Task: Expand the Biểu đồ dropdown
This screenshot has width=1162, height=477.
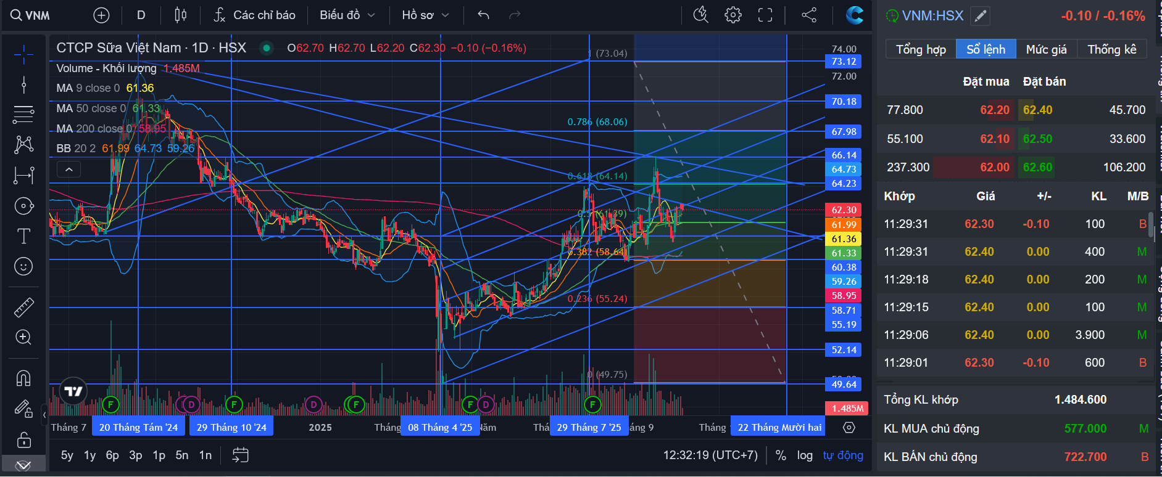Action: 347,15
